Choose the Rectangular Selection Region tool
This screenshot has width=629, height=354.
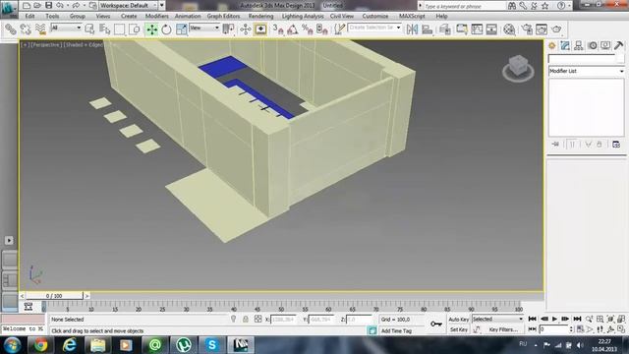pyautogui.click(x=120, y=29)
